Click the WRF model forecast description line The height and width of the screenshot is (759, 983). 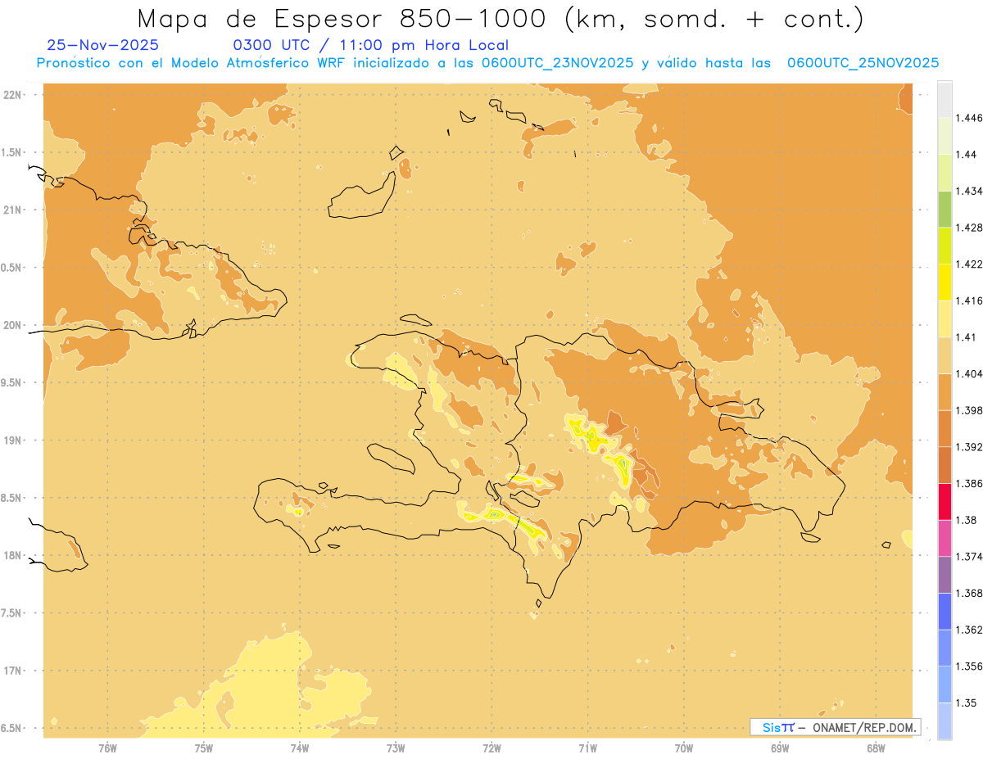(x=487, y=63)
